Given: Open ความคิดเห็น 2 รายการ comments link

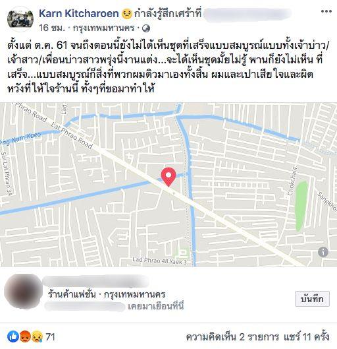Looking at the screenshot, I should tap(232, 336).
